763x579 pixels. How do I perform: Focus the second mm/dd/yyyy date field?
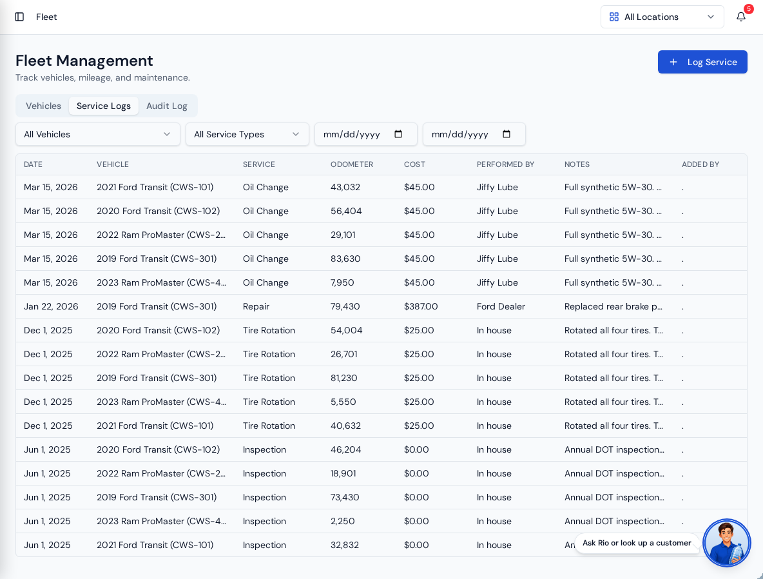pos(474,134)
